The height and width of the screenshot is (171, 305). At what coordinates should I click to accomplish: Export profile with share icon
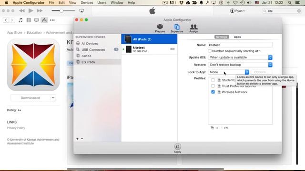[226, 128]
